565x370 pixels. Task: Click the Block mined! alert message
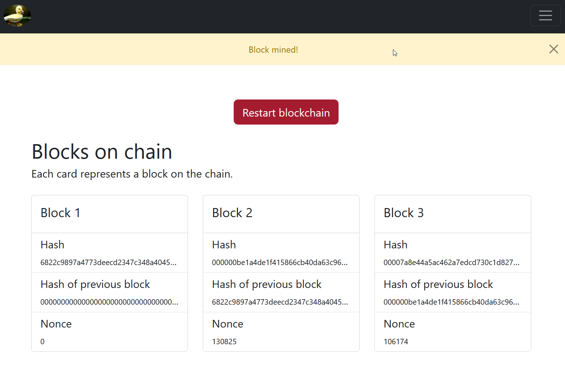click(273, 49)
